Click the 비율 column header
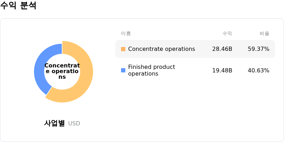 pos(264,34)
